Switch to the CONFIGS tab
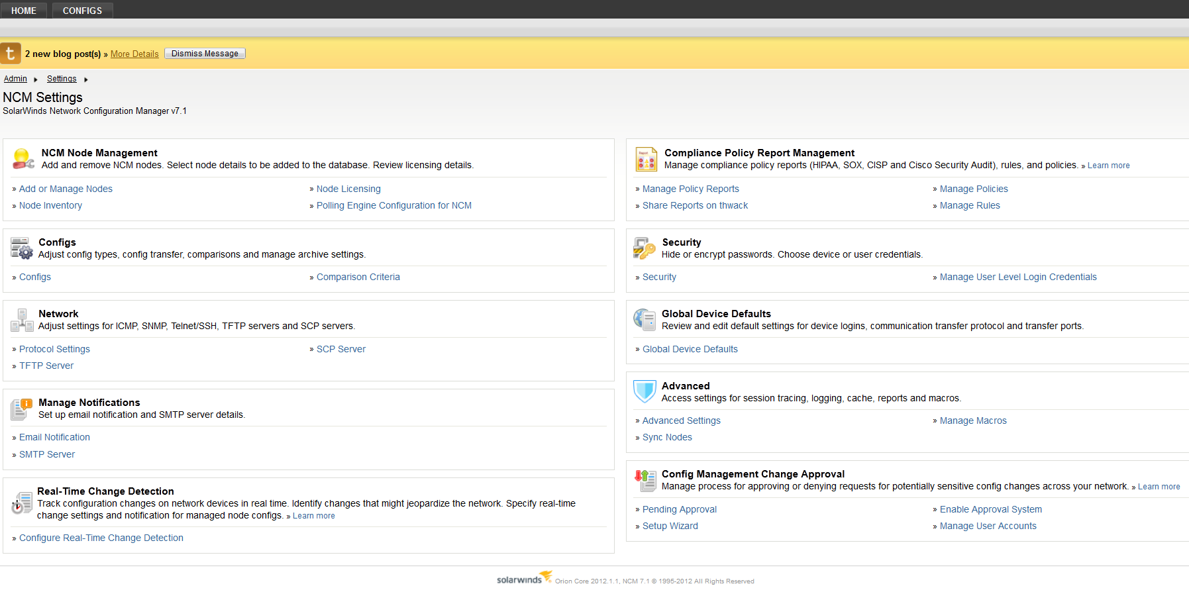 (83, 11)
